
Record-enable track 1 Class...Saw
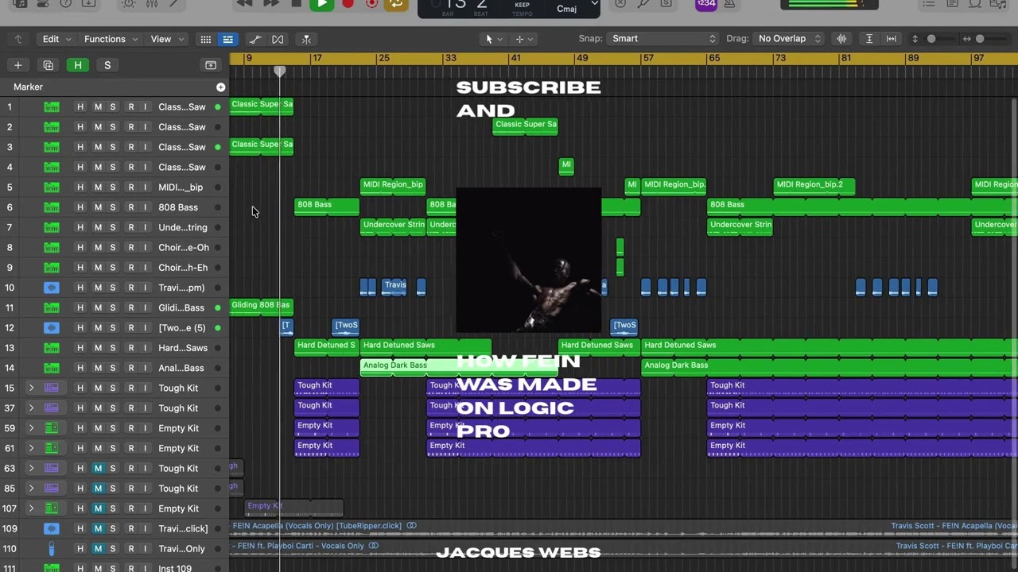tap(131, 106)
